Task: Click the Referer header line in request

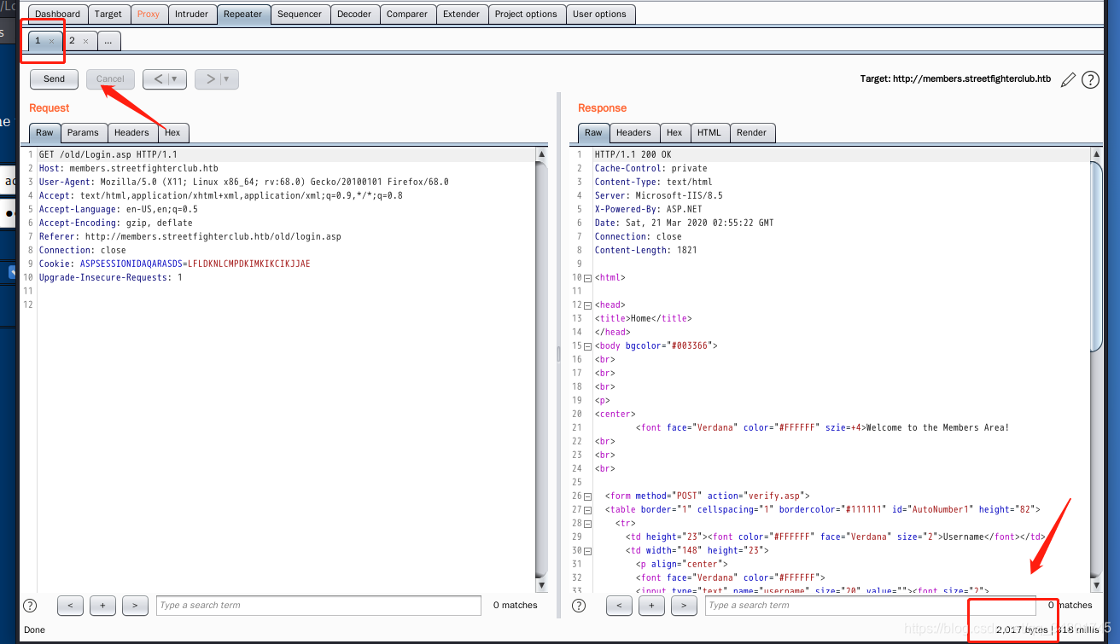Action: tap(190, 236)
